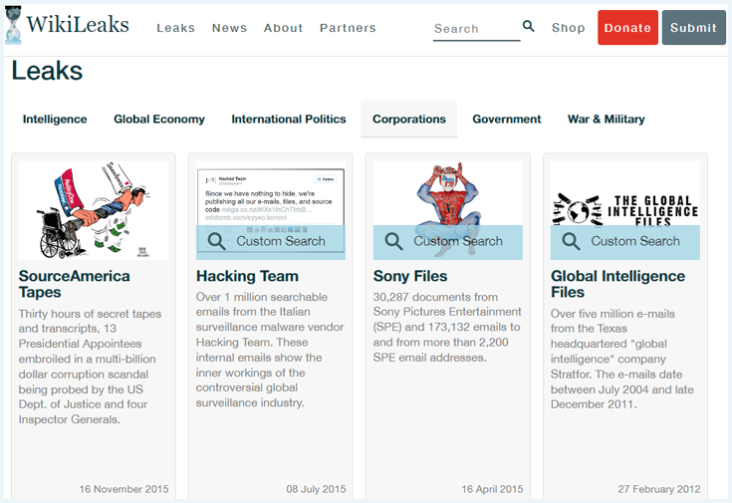Viewport: 732px width, 503px height.
Task: Click the date 08 July 2015
Action: 316,489
